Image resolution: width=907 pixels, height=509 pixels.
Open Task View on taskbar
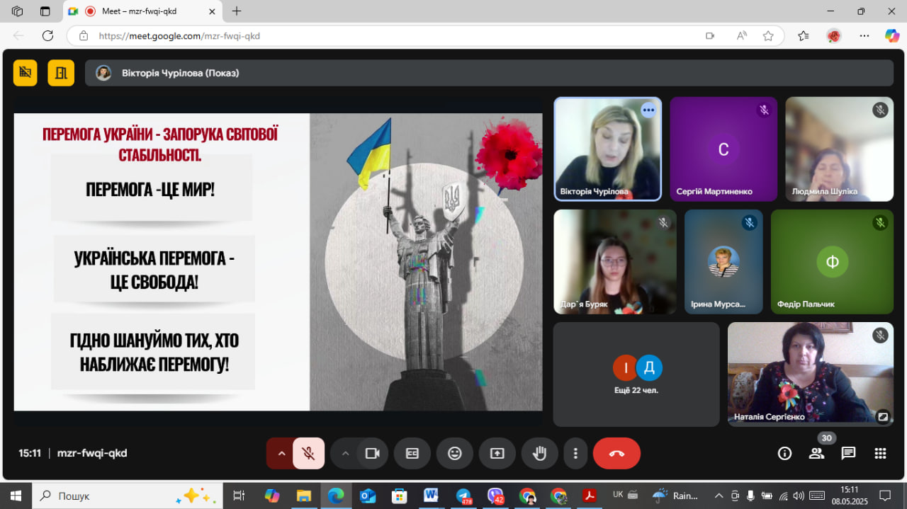[239, 496]
